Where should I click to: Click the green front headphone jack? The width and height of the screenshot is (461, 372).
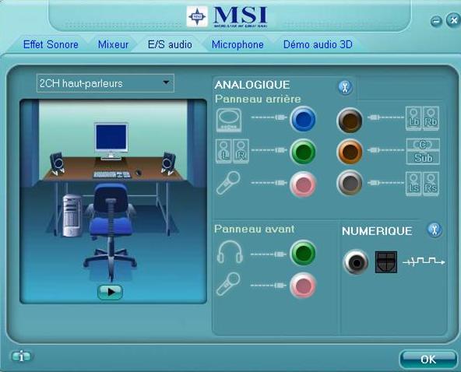[303, 253]
